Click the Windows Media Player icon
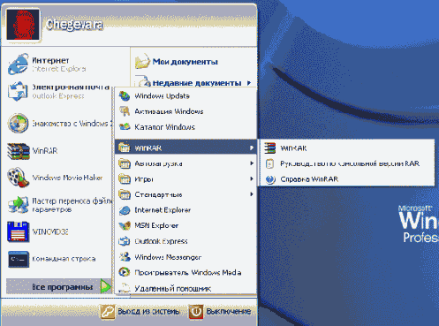The height and width of the screenshot is (326, 439). pyautogui.click(x=125, y=272)
